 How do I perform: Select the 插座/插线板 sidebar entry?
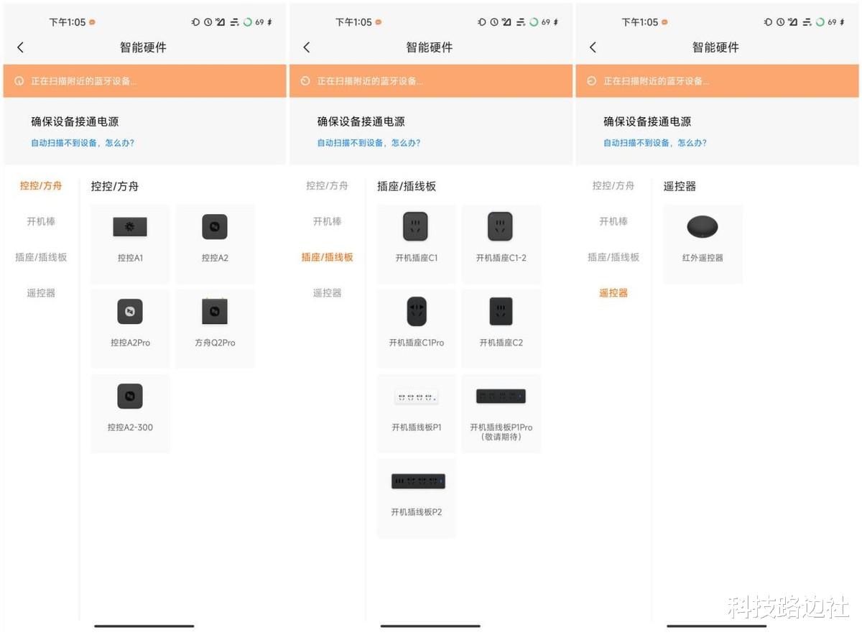326,257
